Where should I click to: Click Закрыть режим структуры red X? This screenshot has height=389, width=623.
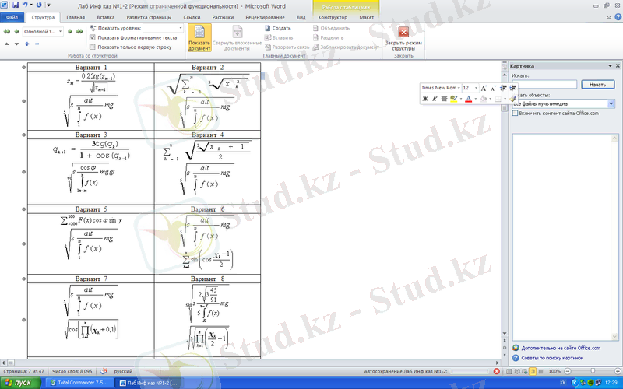[x=403, y=37]
